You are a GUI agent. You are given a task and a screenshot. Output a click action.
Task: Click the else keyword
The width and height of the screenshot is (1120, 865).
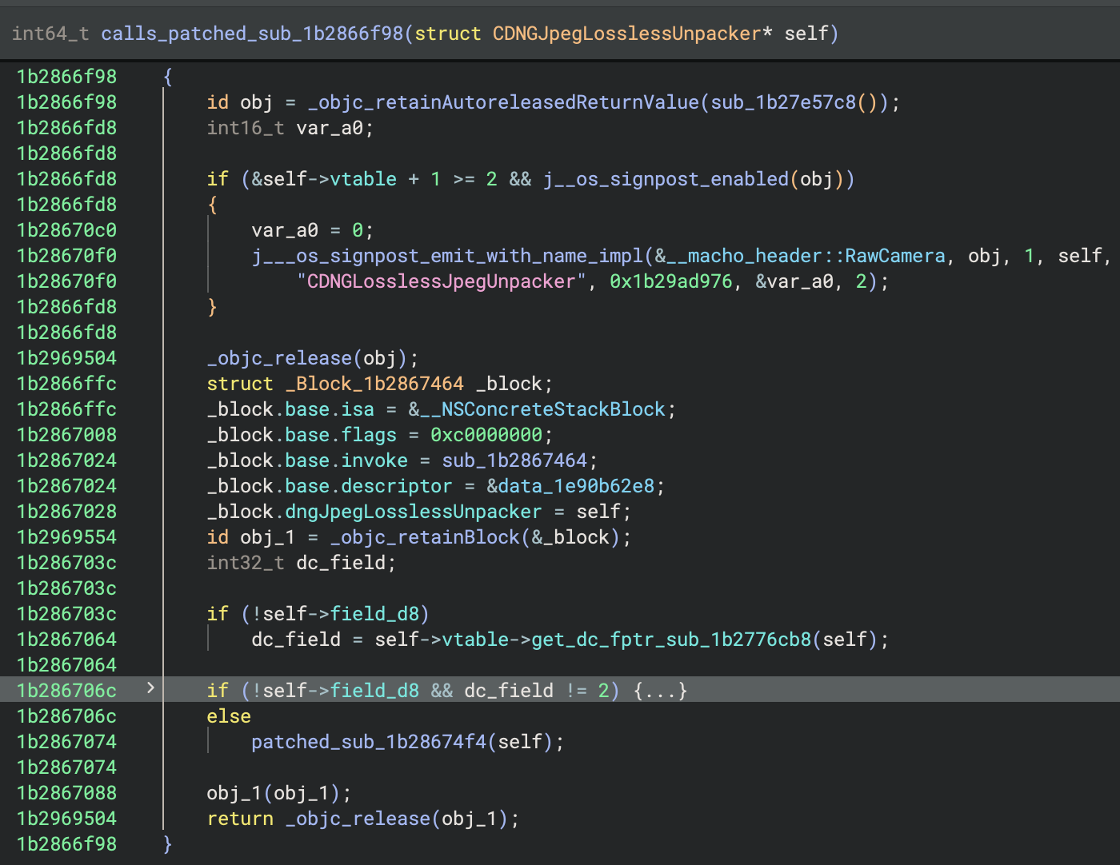coord(229,716)
